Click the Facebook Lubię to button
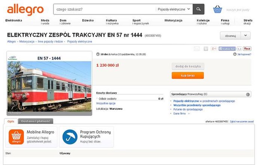Screen dimensions: 257x165 [227, 48]
